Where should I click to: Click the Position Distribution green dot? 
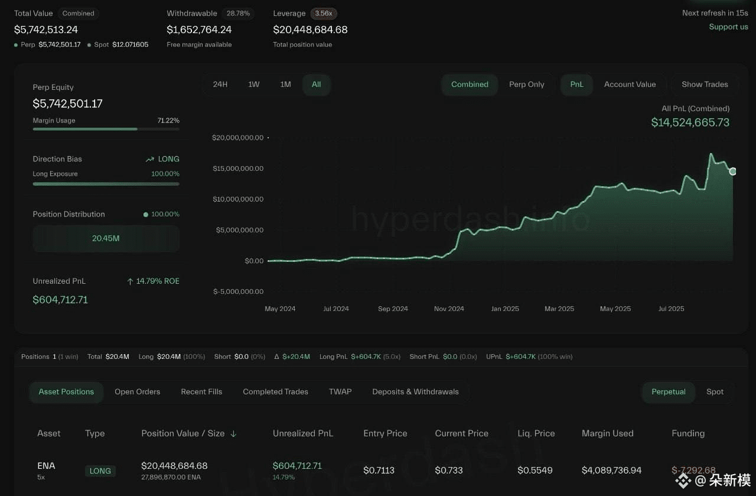(146, 215)
